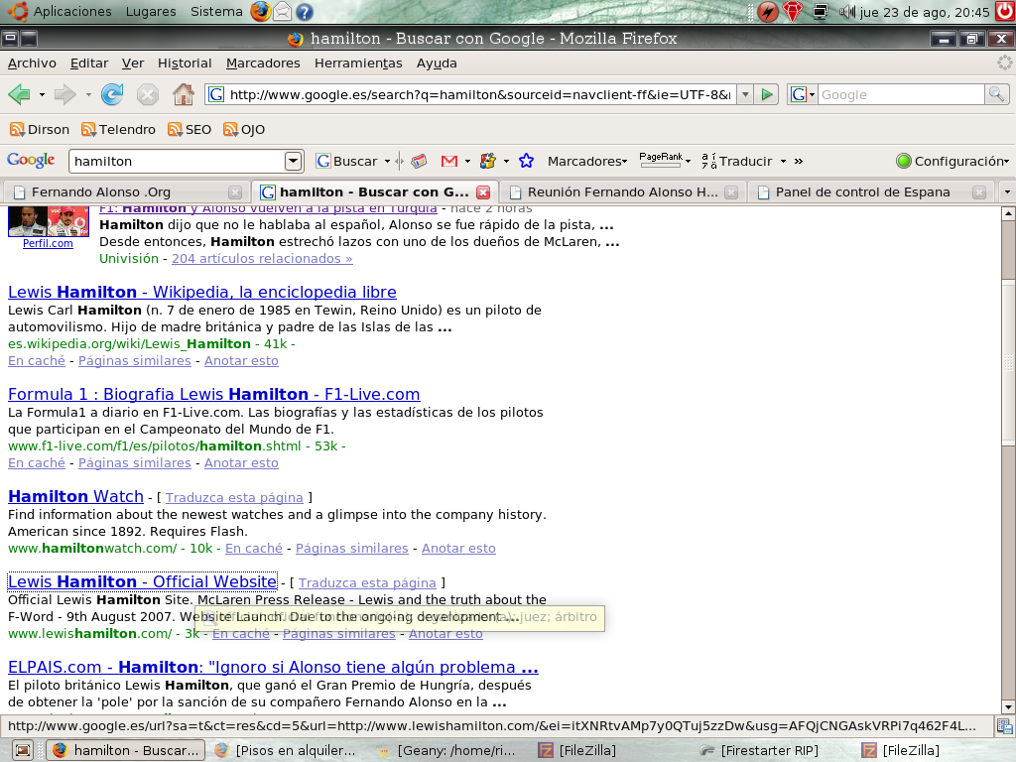The width and height of the screenshot is (1016, 762).
Task: Open the Configuración menu
Action: [x=952, y=161]
